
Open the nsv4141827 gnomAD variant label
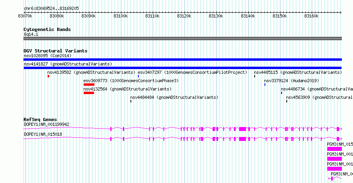[68, 64]
